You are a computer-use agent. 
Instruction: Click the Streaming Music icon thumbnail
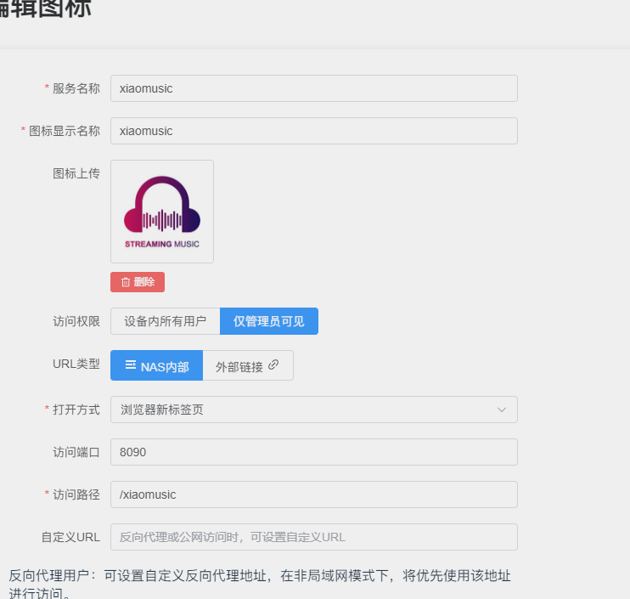(x=162, y=212)
